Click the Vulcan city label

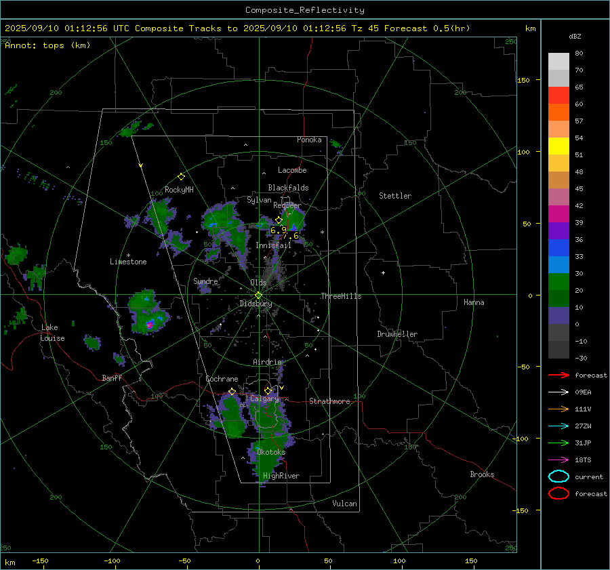coord(345,504)
